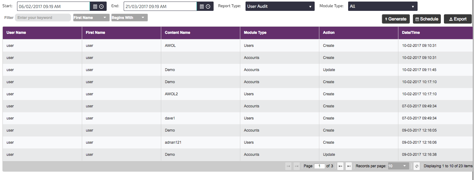Refresh the audit table
Image resolution: width=474 pixels, height=180 pixels.
tap(417, 166)
